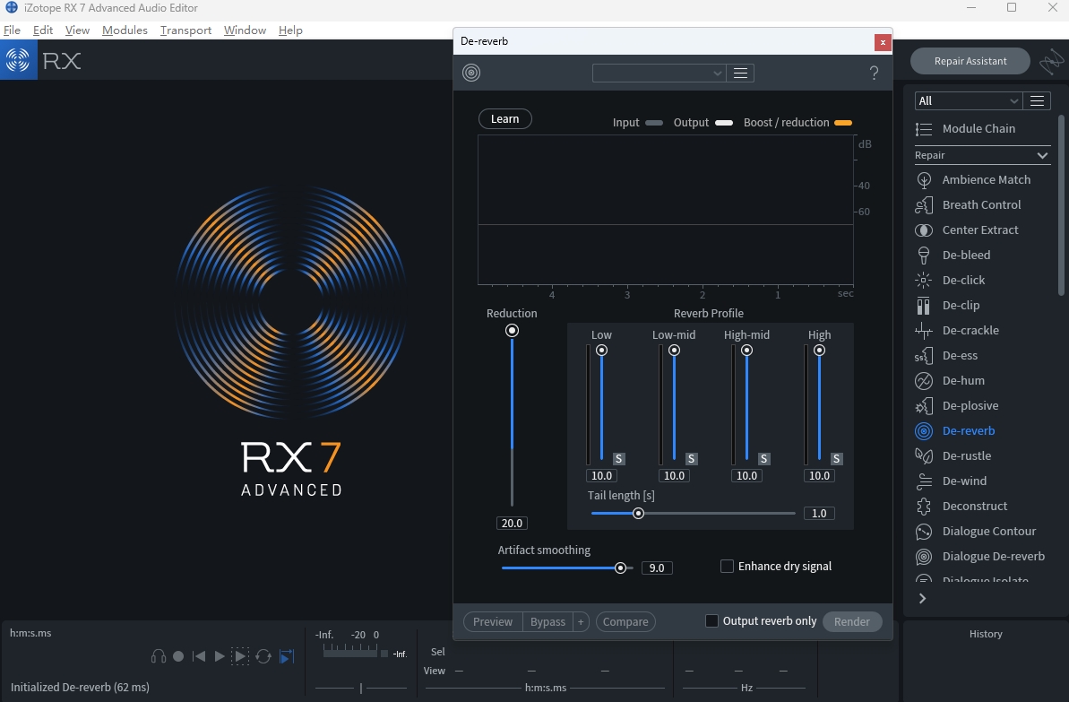Viewport: 1069px width, 702px height.
Task: Enable Enhance dry signal checkbox
Action: (x=727, y=567)
